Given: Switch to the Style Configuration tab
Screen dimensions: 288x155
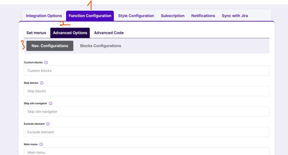Looking at the screenshot, I should [x=136, y=16].
